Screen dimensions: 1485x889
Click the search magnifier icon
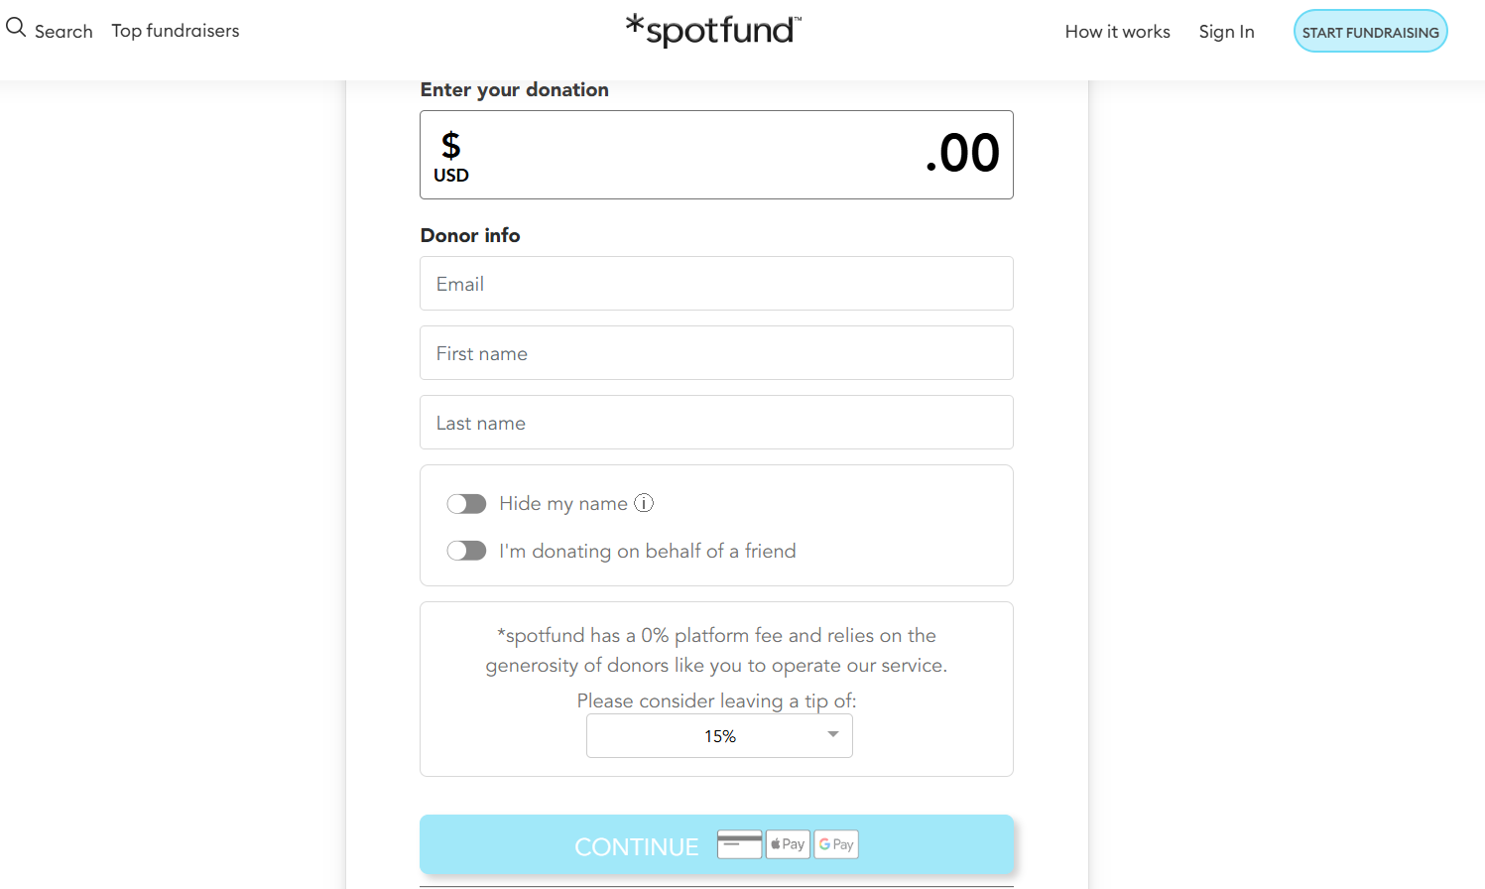16,27
